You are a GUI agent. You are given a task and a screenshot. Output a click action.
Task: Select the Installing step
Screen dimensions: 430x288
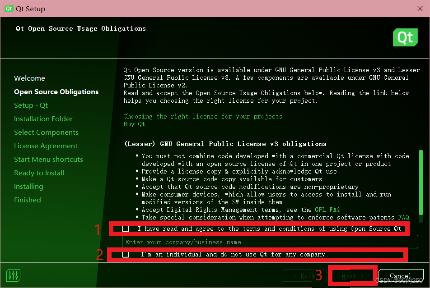tap(28, 187)
